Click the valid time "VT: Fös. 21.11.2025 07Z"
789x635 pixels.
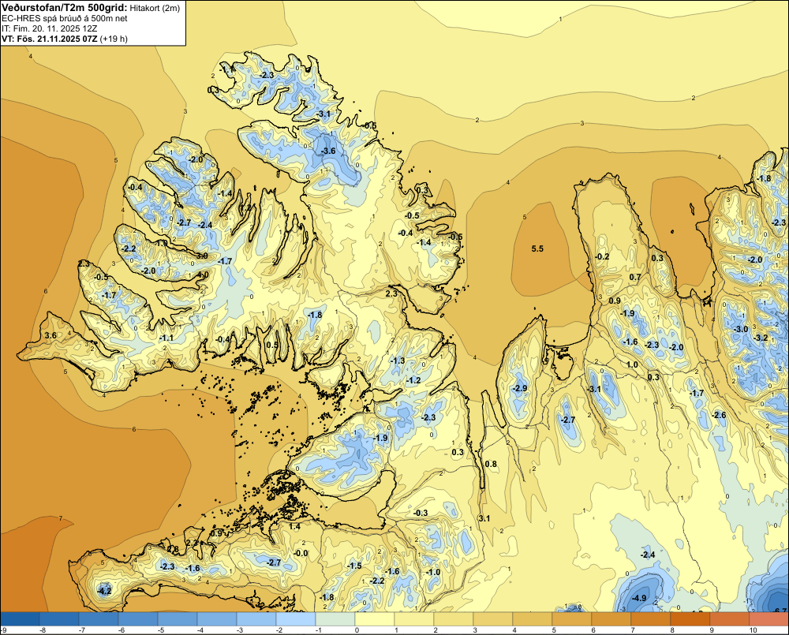(50, 39)
